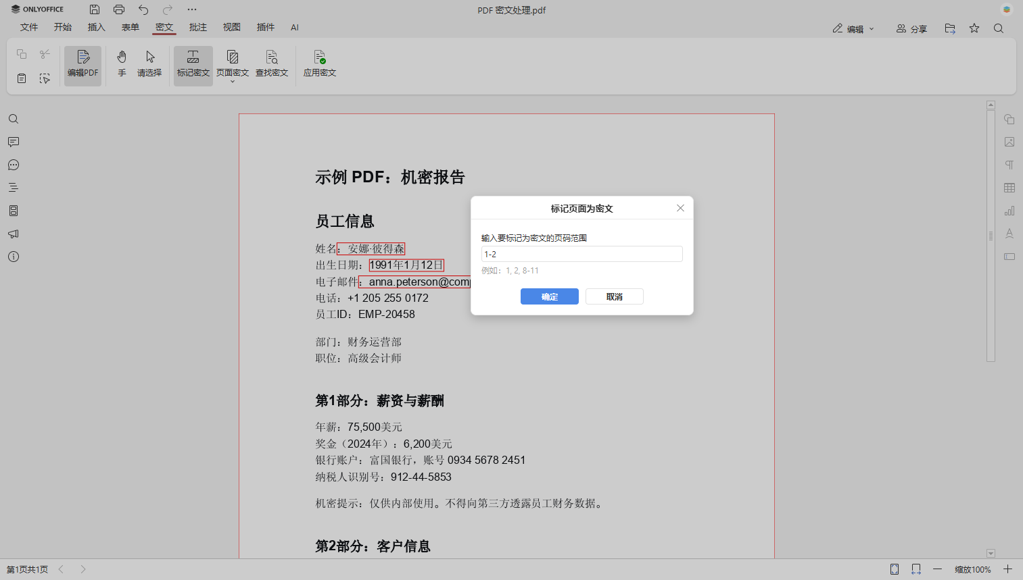Open the chat panel
Screen dimensions: 1023x580
(x=14, y=165)
